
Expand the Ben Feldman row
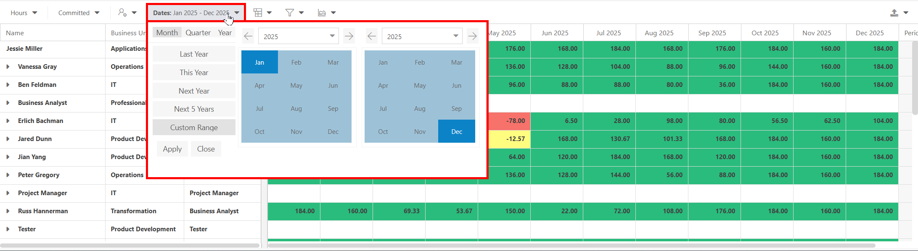[8, 85]
